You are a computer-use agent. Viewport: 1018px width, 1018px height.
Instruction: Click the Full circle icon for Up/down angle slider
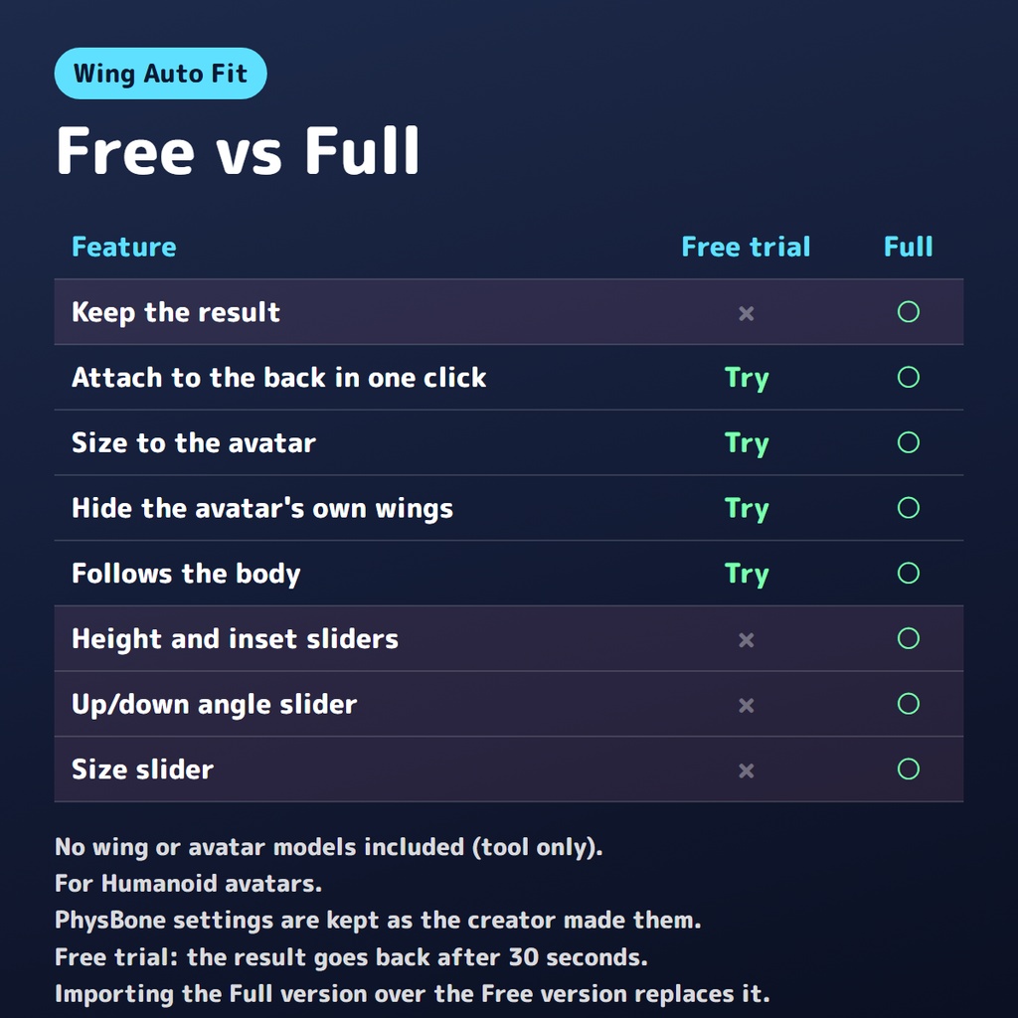pos(908,704)
